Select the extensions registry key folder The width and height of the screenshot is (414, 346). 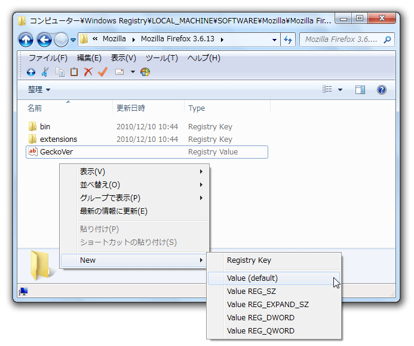click(147, 139)
